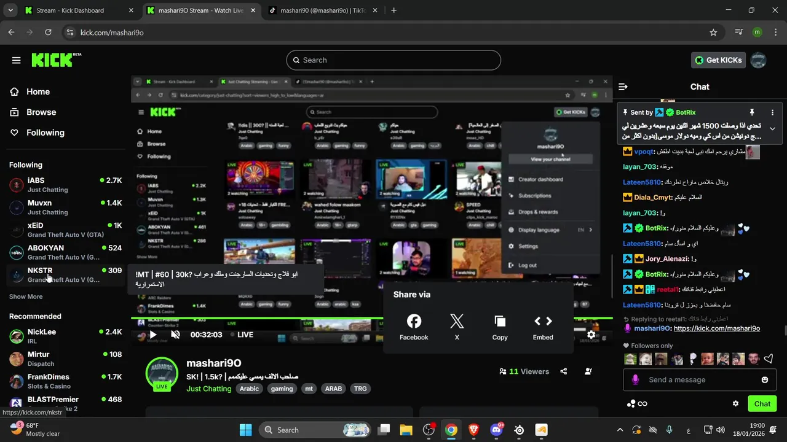Click the KICK logo
787x442 pixels.
pos(56,60)
